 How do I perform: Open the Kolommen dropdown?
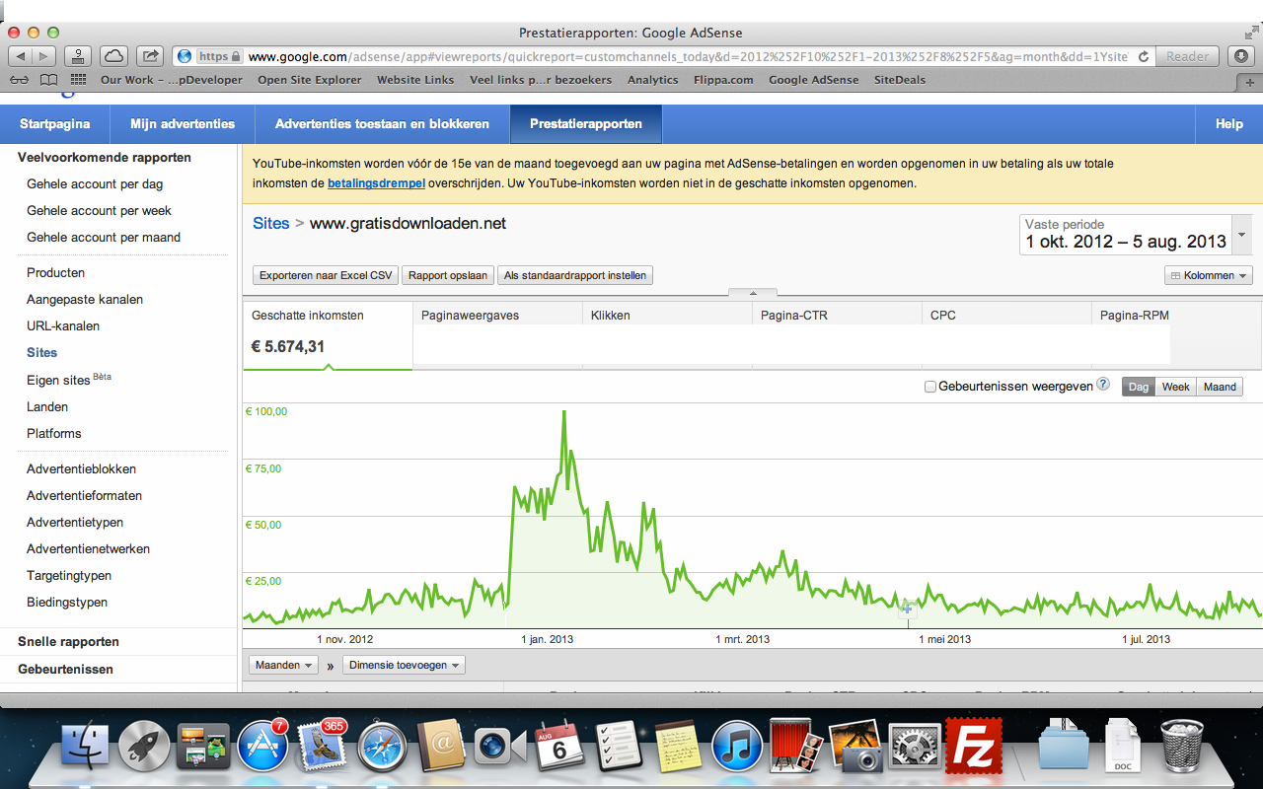point(1209,275)
